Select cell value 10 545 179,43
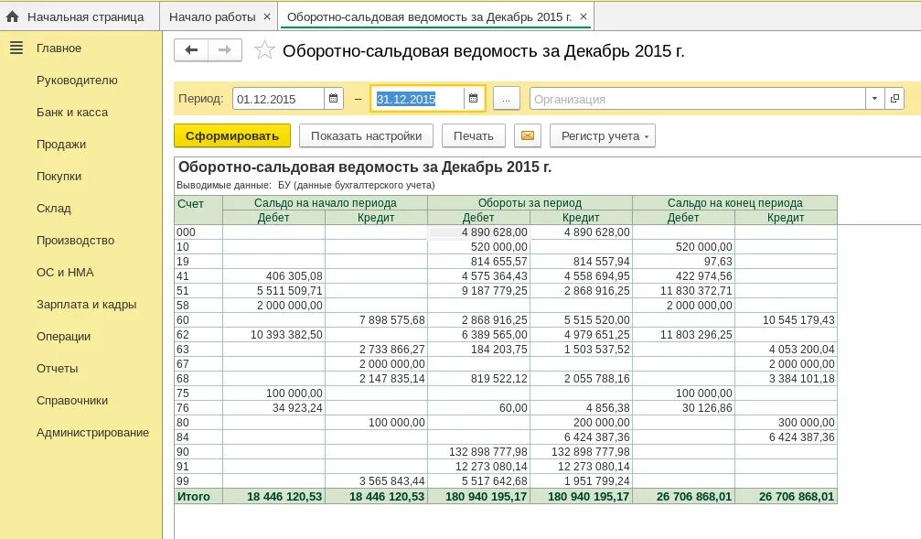921x539 pixels. 786,320
